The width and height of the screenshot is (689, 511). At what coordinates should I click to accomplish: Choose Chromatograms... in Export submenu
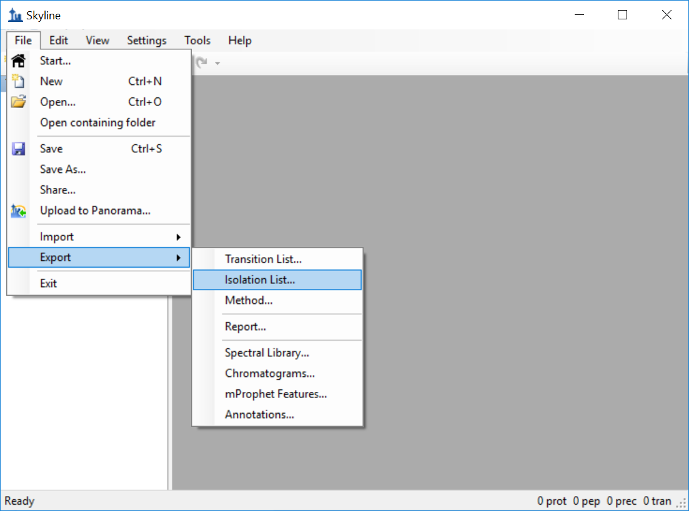coord(277,374)
